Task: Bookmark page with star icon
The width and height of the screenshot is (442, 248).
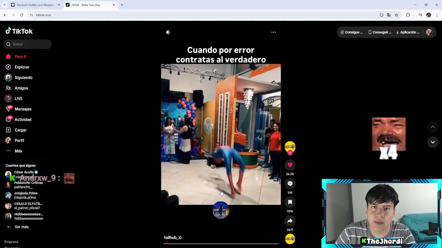Action: pos(396,15)
